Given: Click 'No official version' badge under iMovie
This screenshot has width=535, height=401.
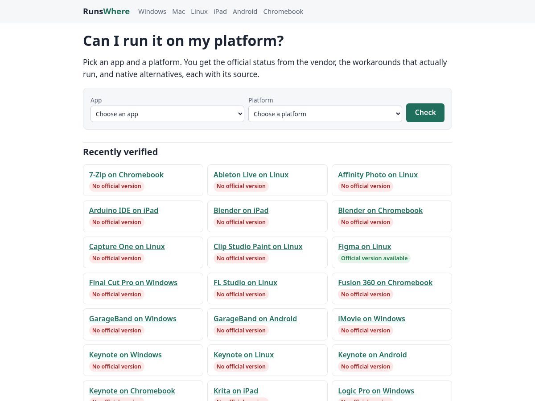Looking at the screenshot, I should coord(366,330).
